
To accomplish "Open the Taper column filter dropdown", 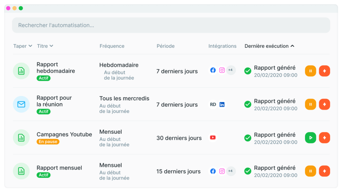I will click(23, 46).
